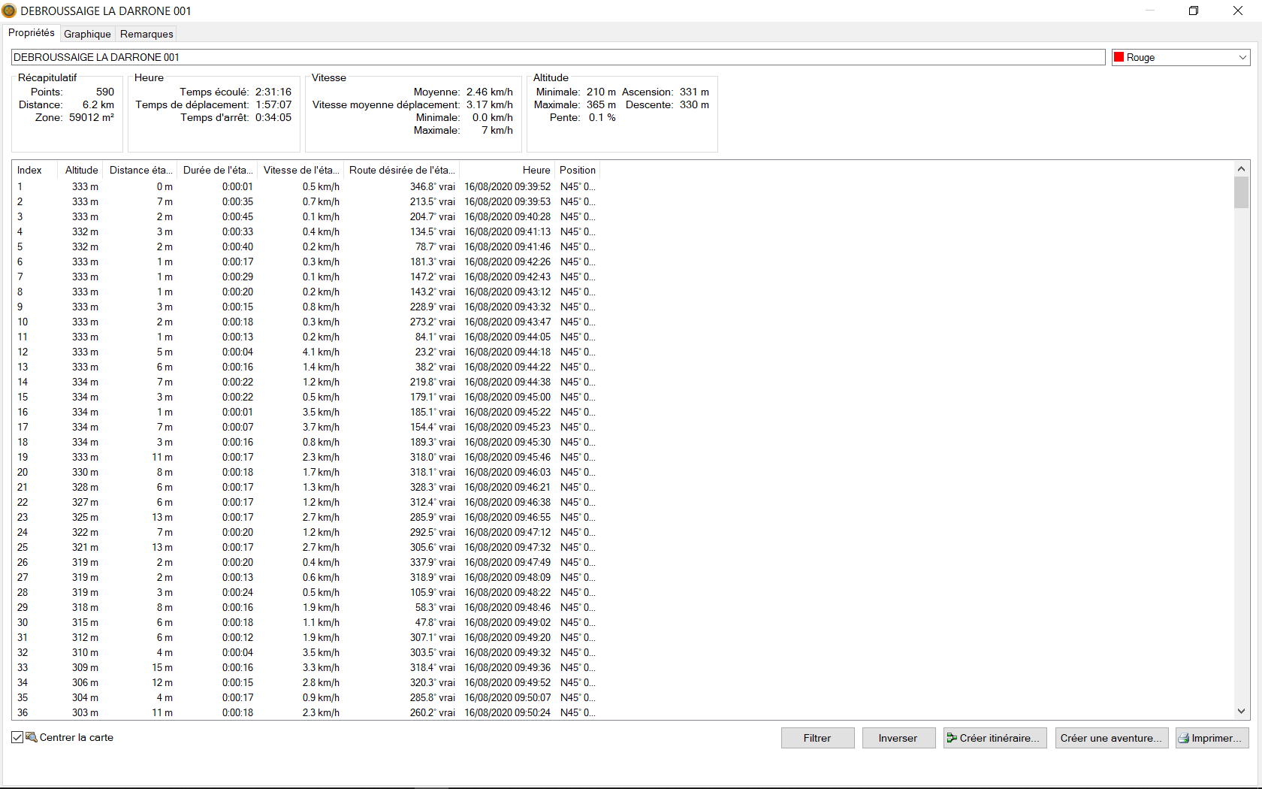The width and height of the screenshot is (1262, 789).
Task: Close the DEBROUSSAIGE LA DARRONE window
Action: click(1238, 11)
